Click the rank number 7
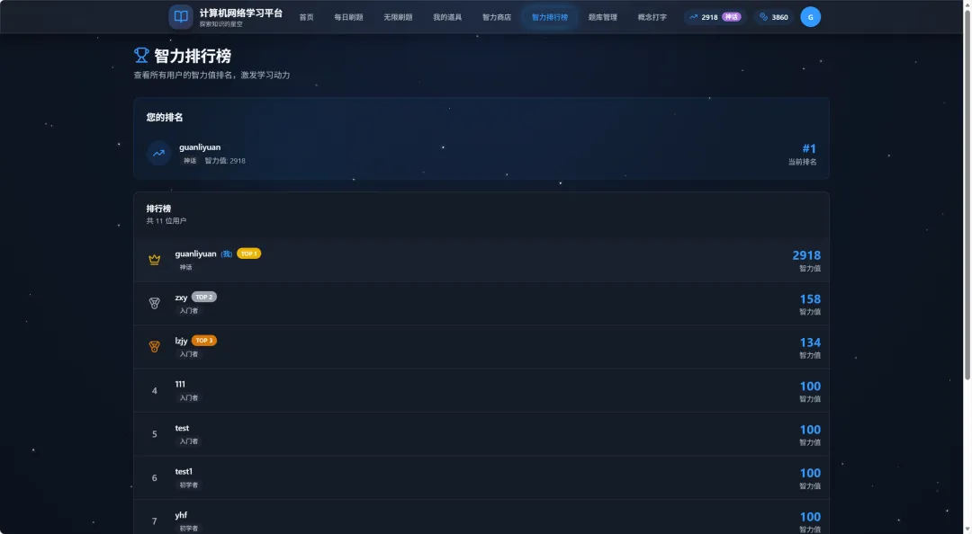This screenshot has height=534, width=972. [155, 521]
